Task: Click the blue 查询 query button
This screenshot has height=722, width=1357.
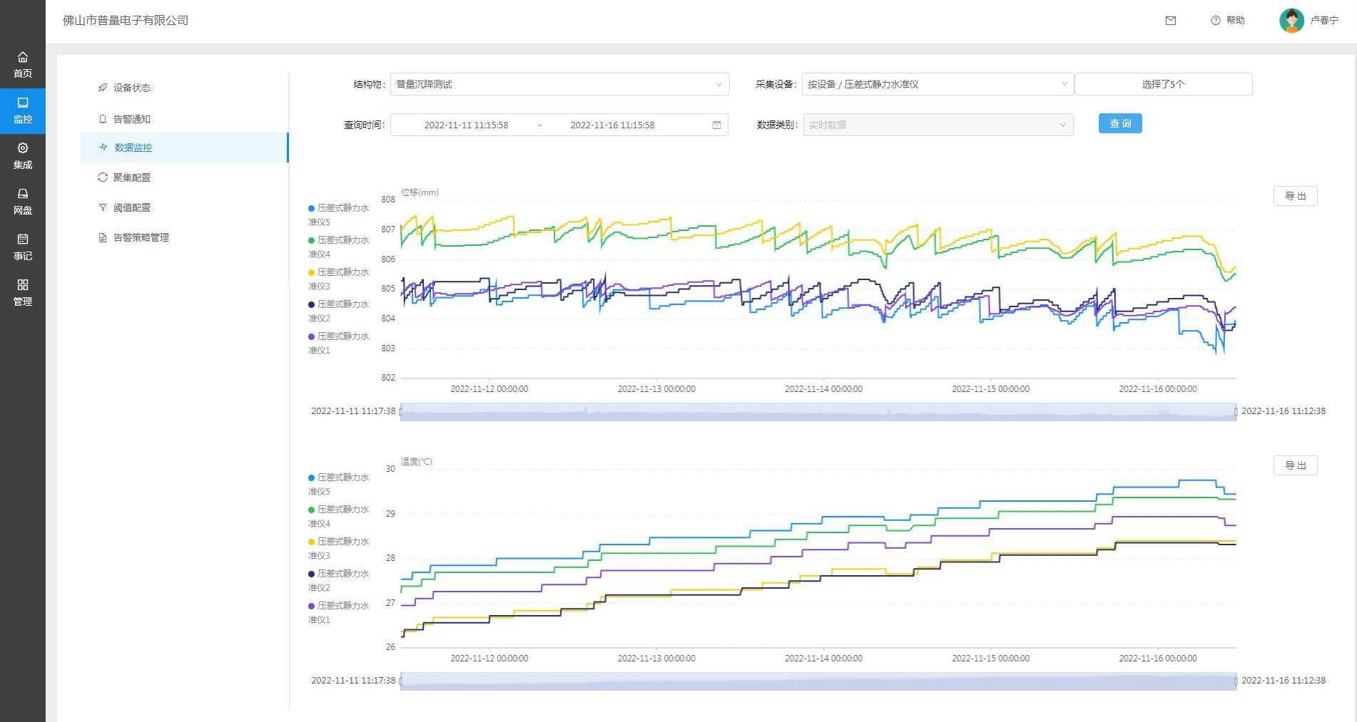Action: tap(1119, 124)
